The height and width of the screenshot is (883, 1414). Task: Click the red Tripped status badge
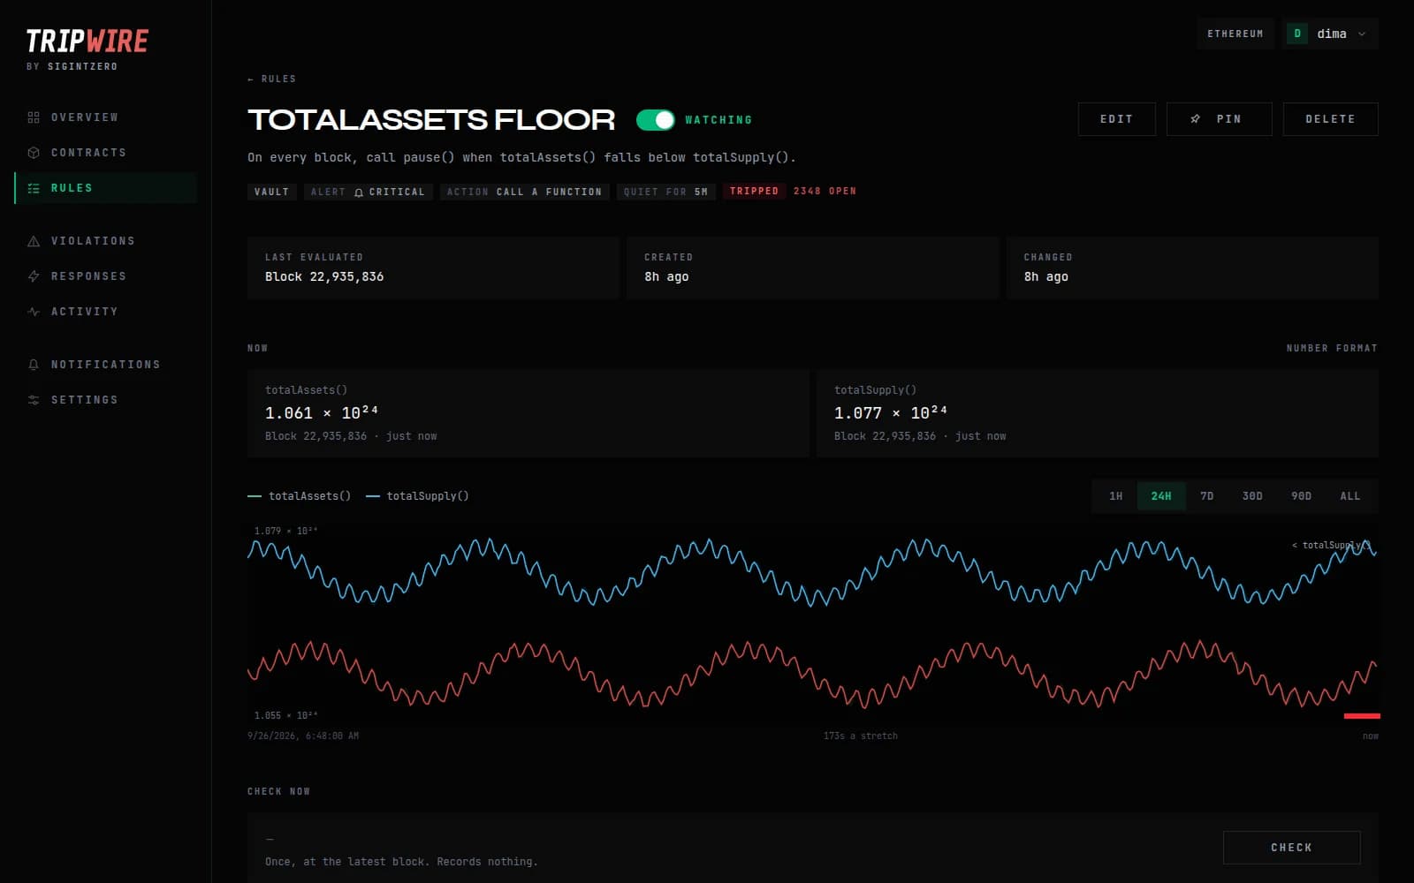coord(754,192)
